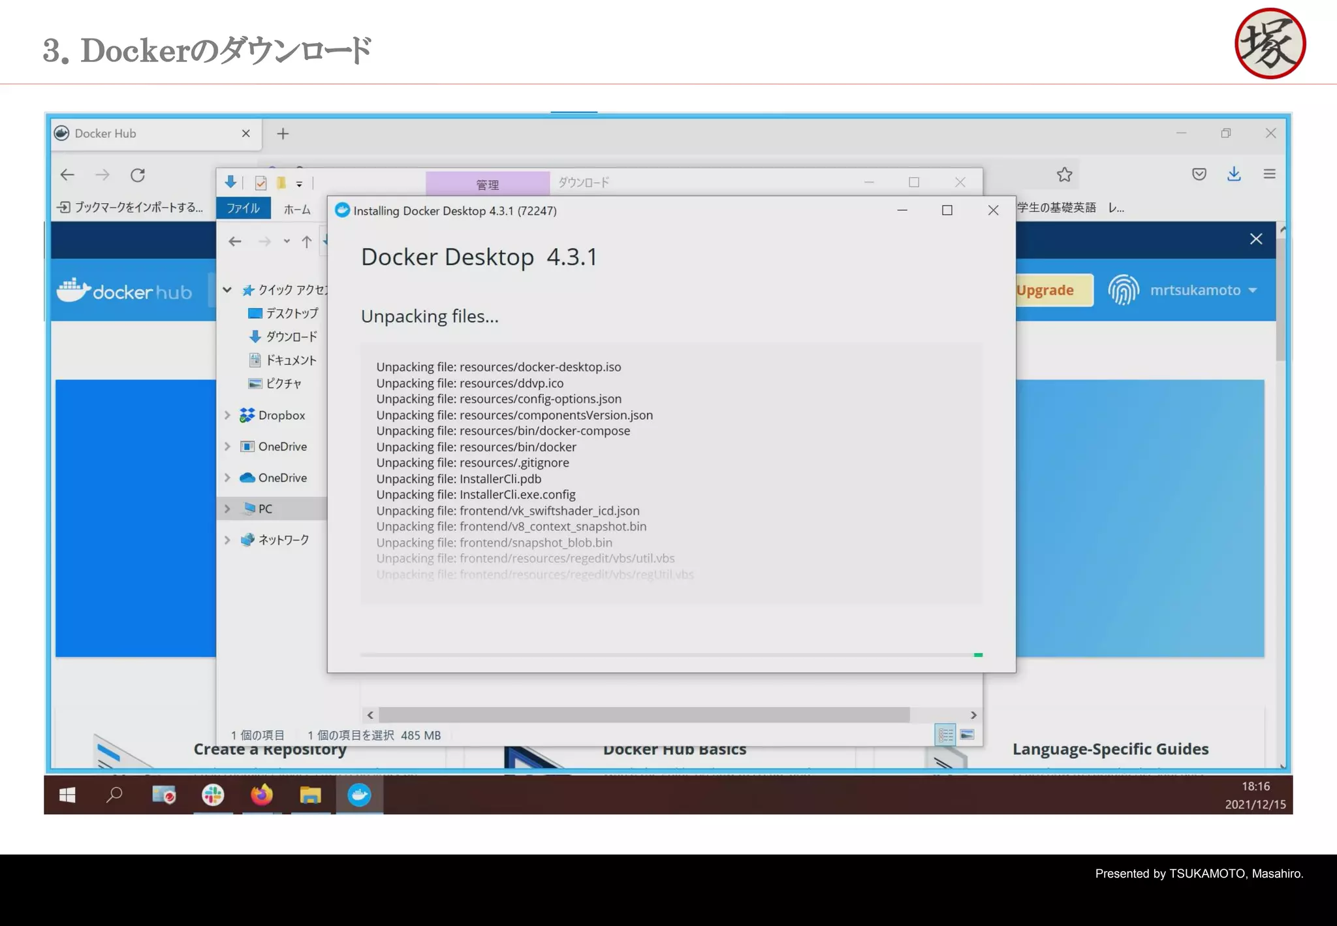The image size is (1337, 926).
Task: Open the Pocket save icon
Action: [x=1199, y=174]
